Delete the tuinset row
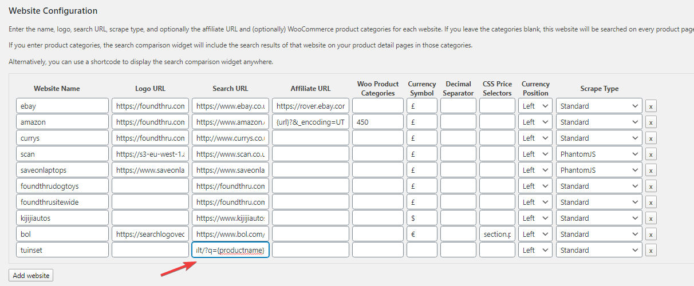 (651, 250)
